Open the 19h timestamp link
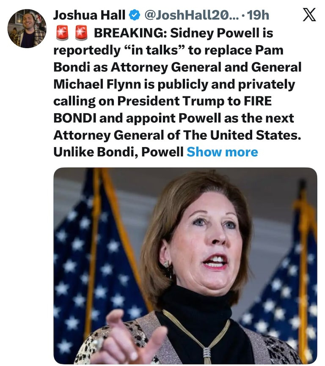This screenshot has width=325, height=366. 258,16
